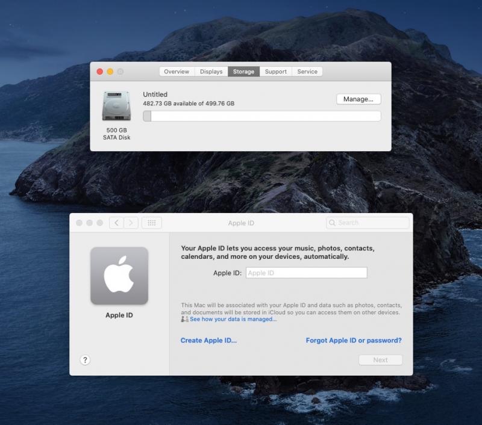This screenshot has width=482, height=425.
Task: Open the help question mark button
Action: tap(85, 360)
